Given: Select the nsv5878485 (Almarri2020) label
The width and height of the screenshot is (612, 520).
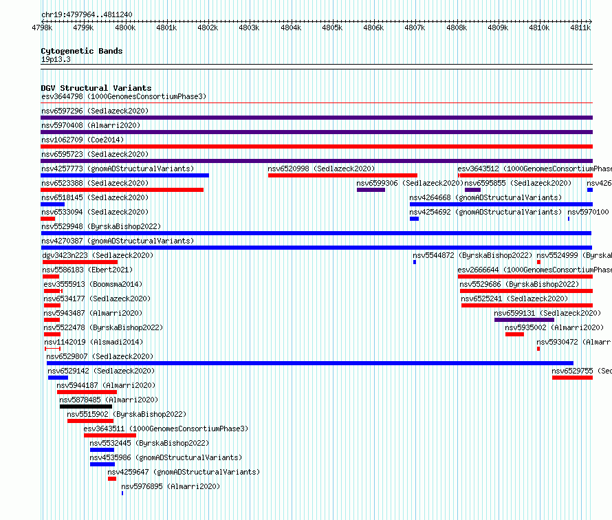Looking at the screenshot, I should click(109, 400).
